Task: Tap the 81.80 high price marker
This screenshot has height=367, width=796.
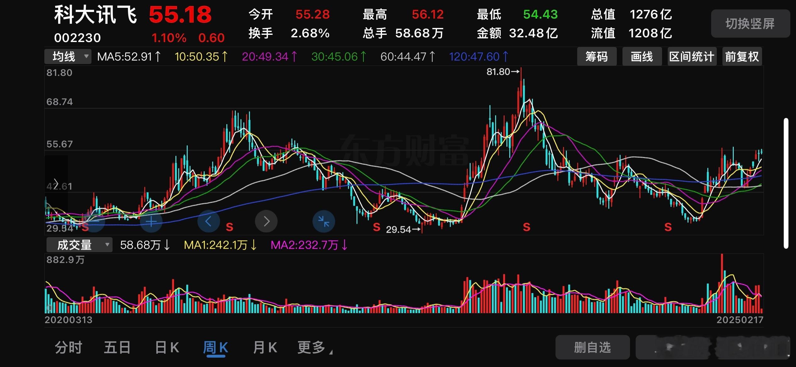Action: 503,72
